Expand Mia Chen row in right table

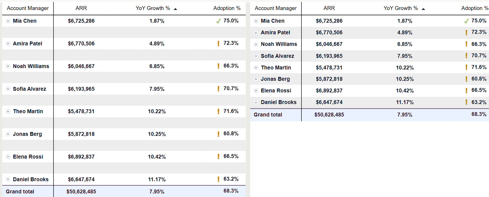click(x=256, y=21)
